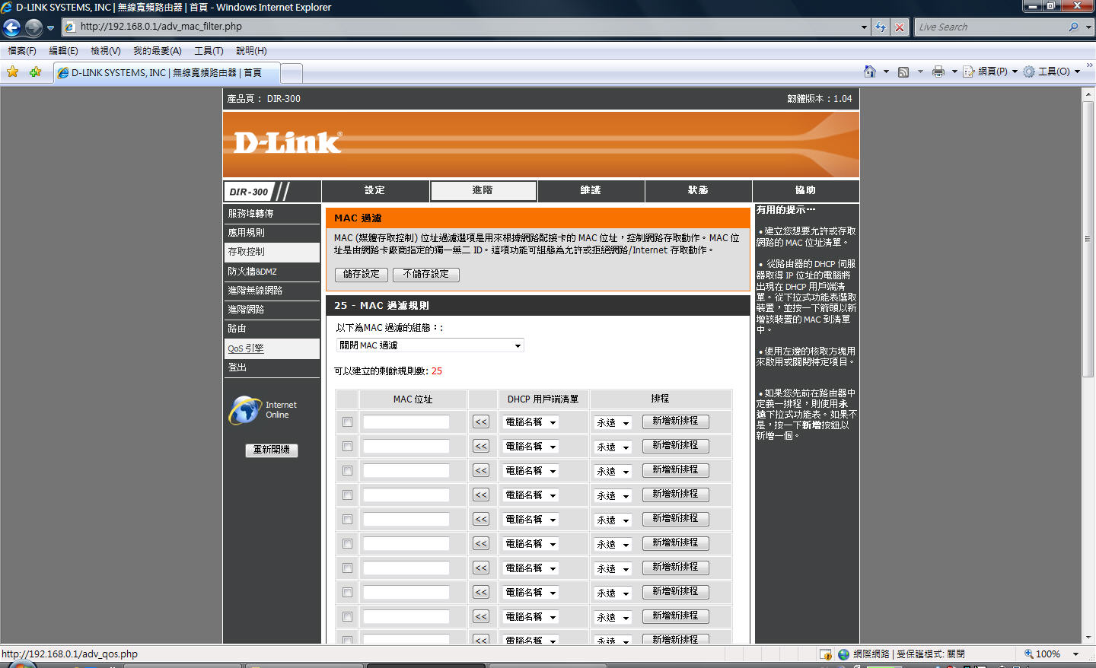Viewport: 1096px width, 668px height.
Task: Click the IE Forward navigation button
Action: click(x=33, y=27)
